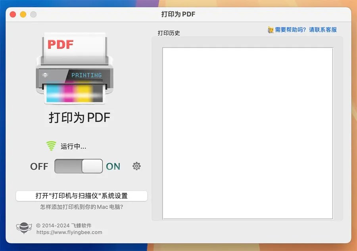The width and height of the screenshot is (357, 251).
Task: Visit the https://www.flyingbee.com website link
Action: (69, 232)
